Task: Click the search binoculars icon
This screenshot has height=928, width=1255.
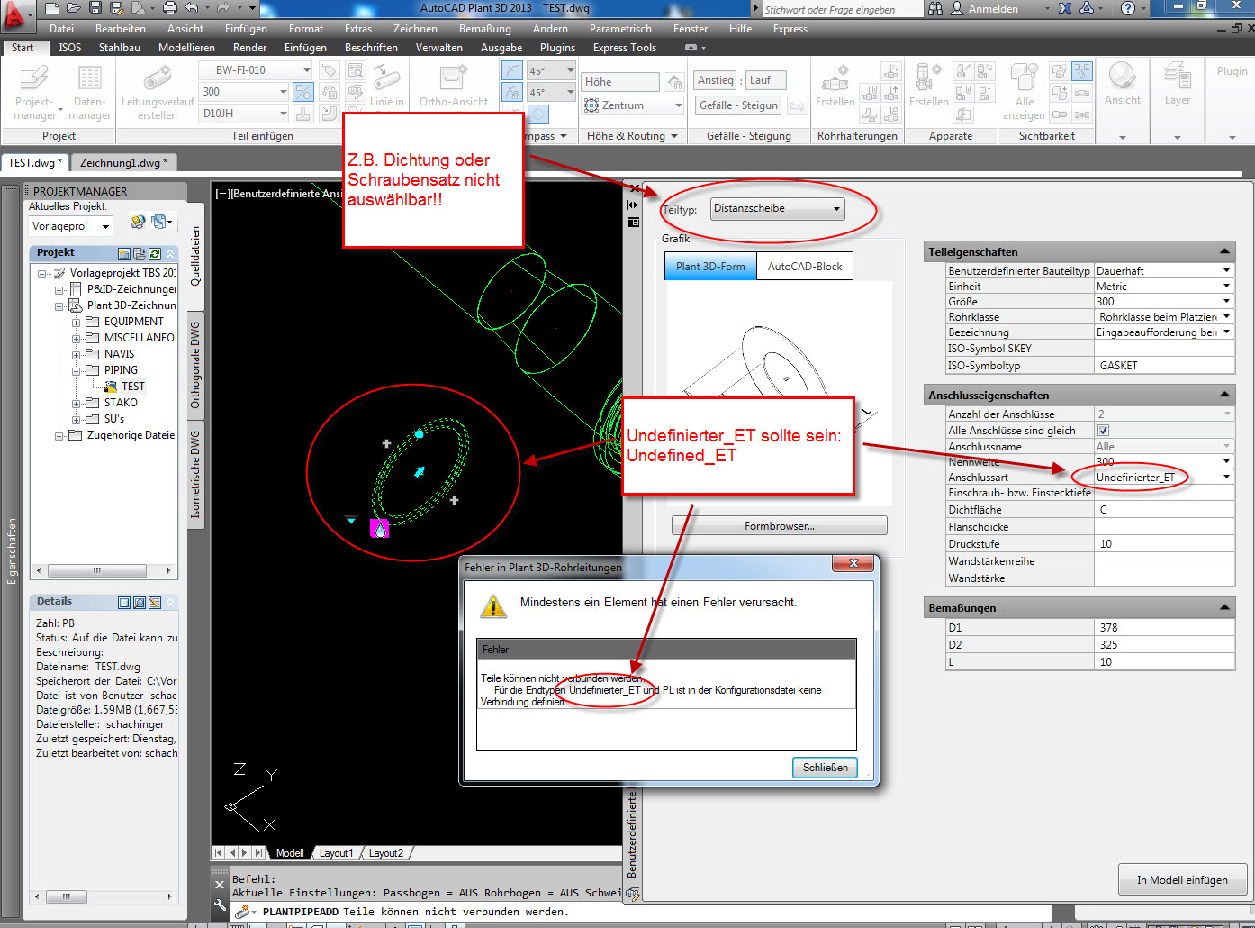Action: (935, 8)
